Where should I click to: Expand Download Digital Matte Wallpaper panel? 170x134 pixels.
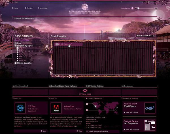(x=63, y=86)
